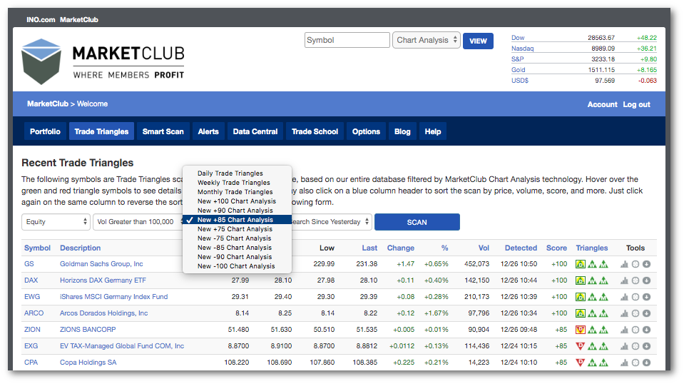Image resolution: width=684 pixels, height=384 pixels.
Task: Click the Log out link
Action: point(636,105)
